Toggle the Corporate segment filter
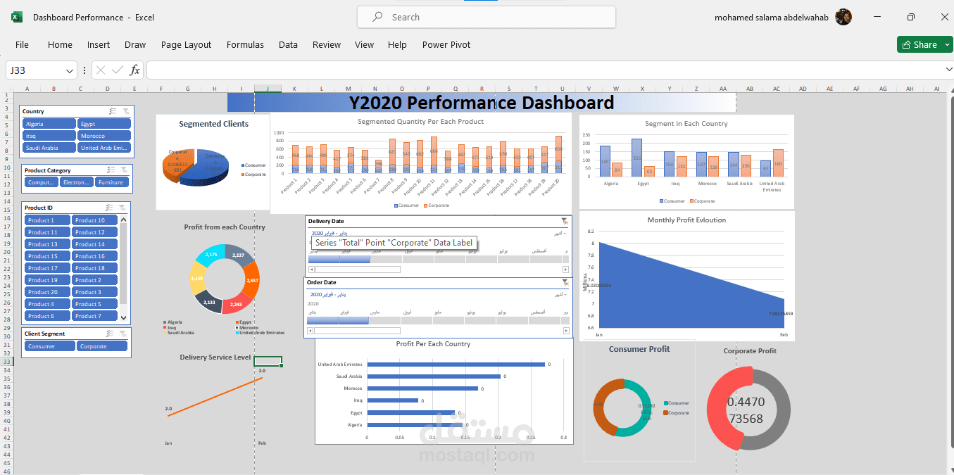Viewport: 954px width, 475px height. point(103,346)
